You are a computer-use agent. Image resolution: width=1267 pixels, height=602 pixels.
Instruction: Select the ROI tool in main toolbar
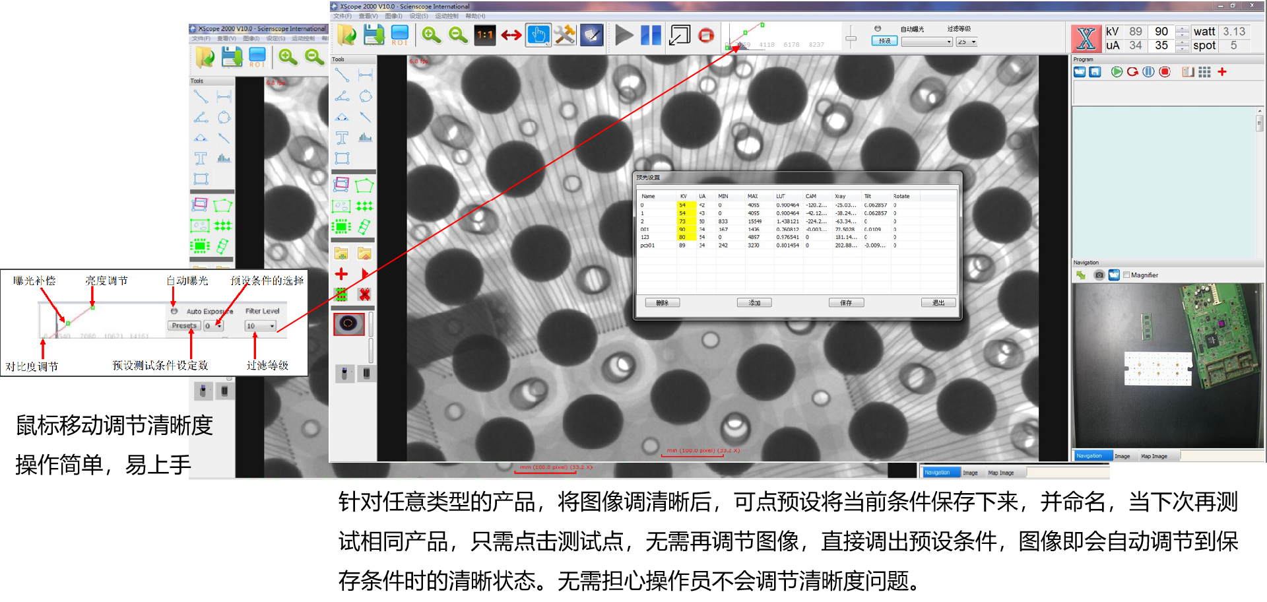399,35
